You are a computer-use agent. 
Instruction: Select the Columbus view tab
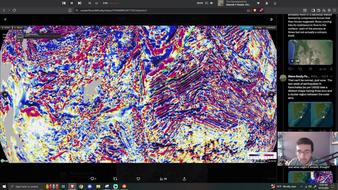[270, 28]
